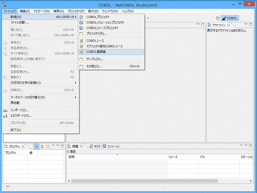The width and height of the screenshot is (257, 193).
Task: Click the その他(O)... wizard icon
Action: pos(81,66)
